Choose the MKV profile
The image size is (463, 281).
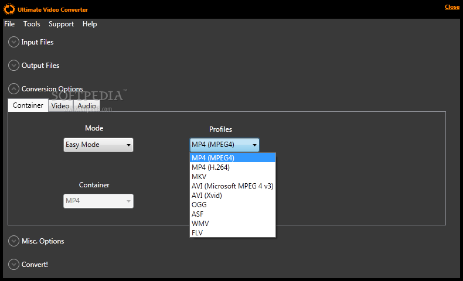pyautogui.click(x=233, y=177)
